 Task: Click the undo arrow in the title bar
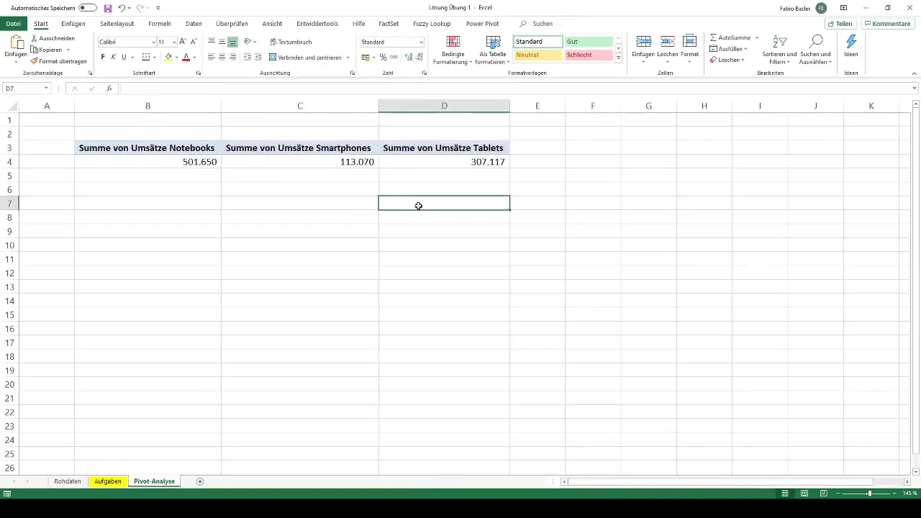pyautogui.click(x=122, y=8)
